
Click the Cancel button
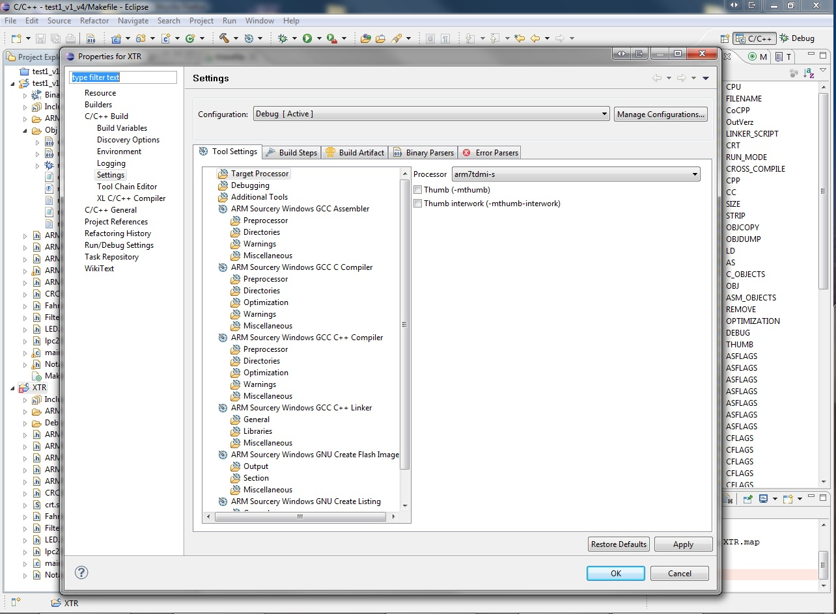679,573
